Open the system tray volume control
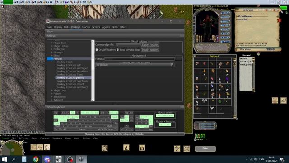 pyautogui.click(x=256, y=159)
